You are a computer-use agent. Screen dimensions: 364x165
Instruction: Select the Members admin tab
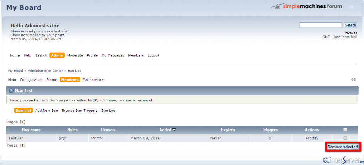click(x=70, y=79)
